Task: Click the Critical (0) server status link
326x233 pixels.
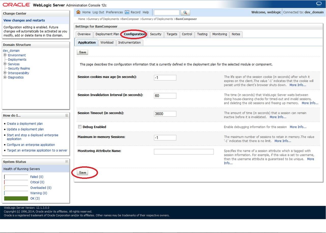Action: tap(37, 182)
